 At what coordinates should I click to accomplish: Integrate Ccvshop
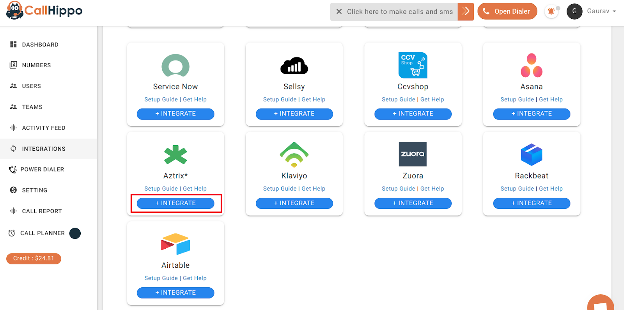click(413, 114)
